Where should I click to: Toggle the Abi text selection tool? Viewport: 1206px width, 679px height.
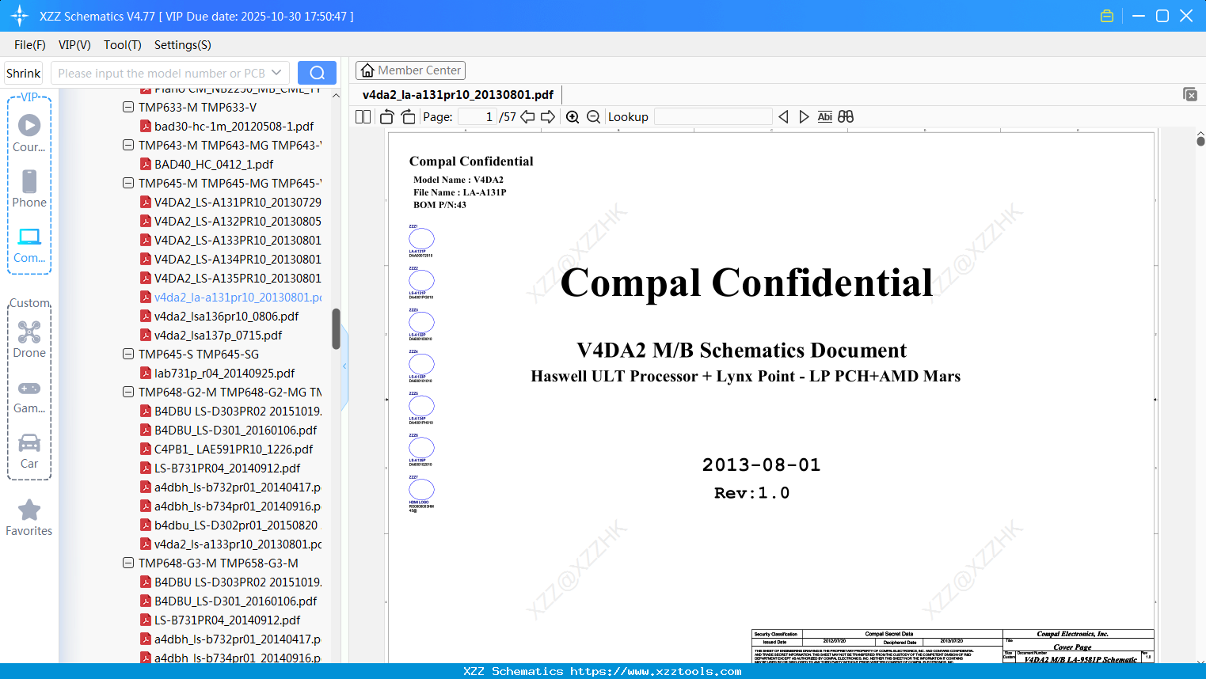(825, 117)
